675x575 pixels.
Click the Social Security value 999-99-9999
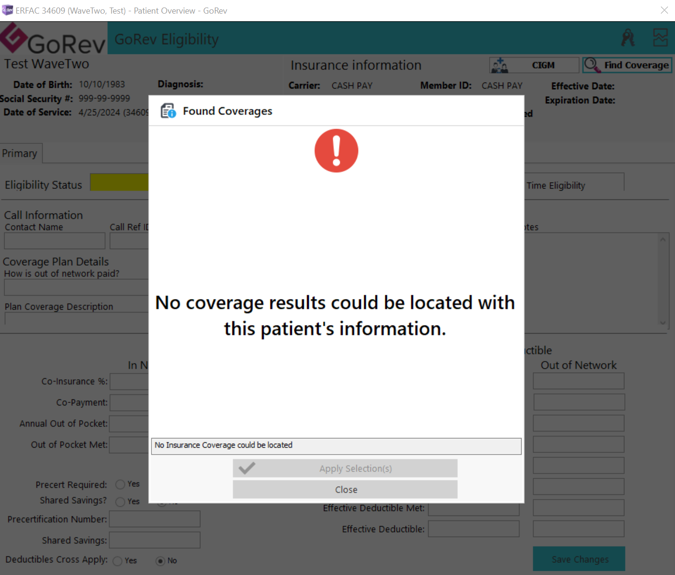point(104,98)
